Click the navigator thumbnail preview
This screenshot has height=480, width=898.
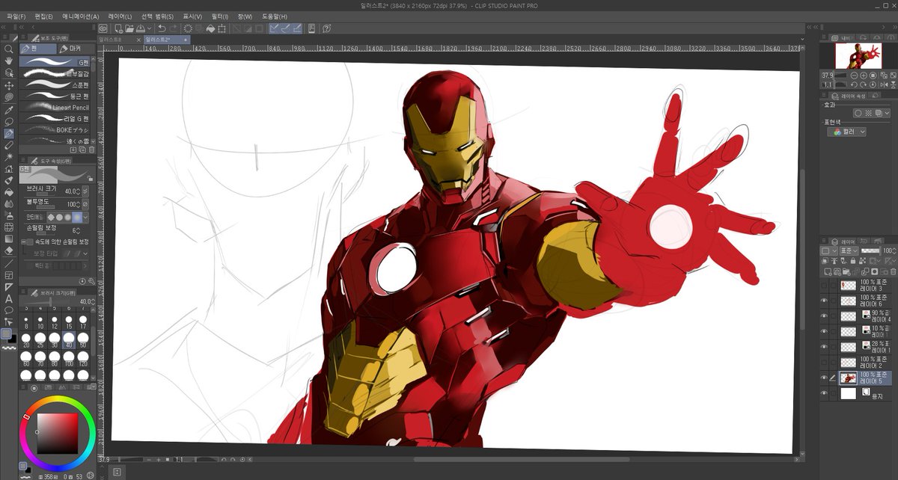point(858,56)
